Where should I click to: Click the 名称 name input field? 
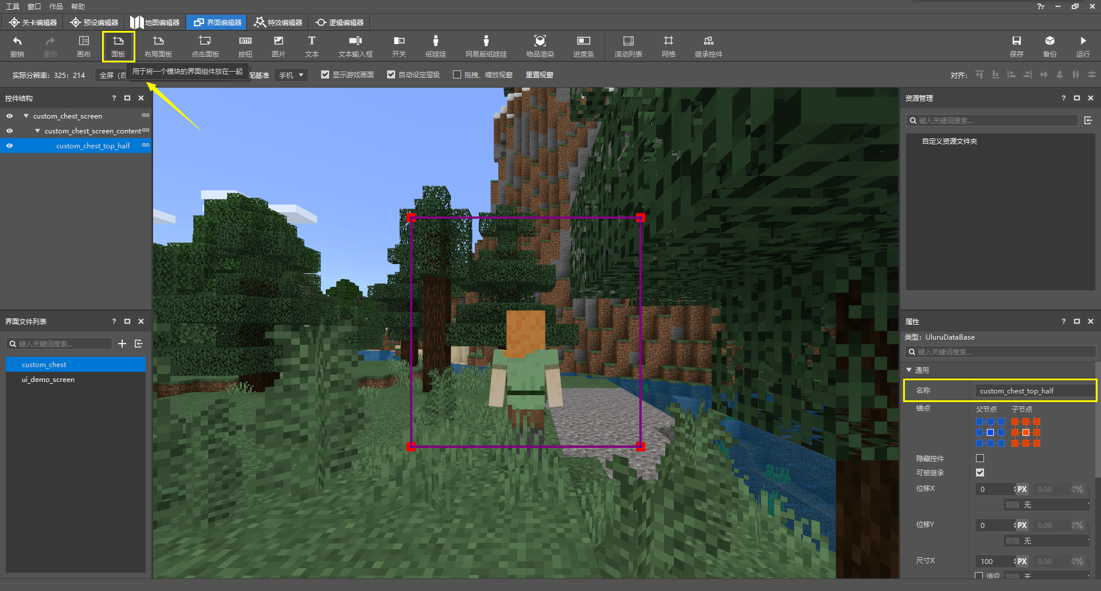(1033, 391)
